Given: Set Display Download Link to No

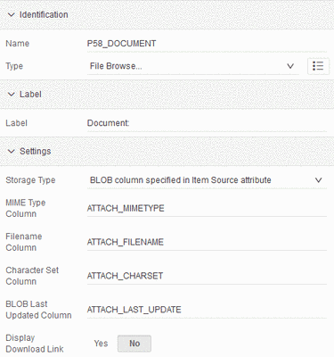Looking at the screenshot, I should pyautogui.click(x=134, y=344).
